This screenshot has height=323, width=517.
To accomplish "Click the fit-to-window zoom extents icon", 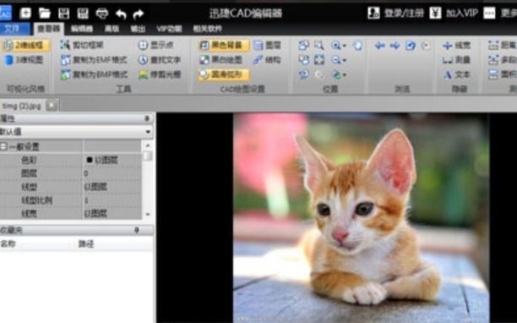I will pos(318,60).
